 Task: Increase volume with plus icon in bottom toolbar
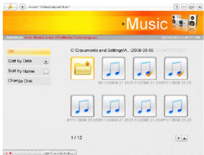tap(68, 153)
